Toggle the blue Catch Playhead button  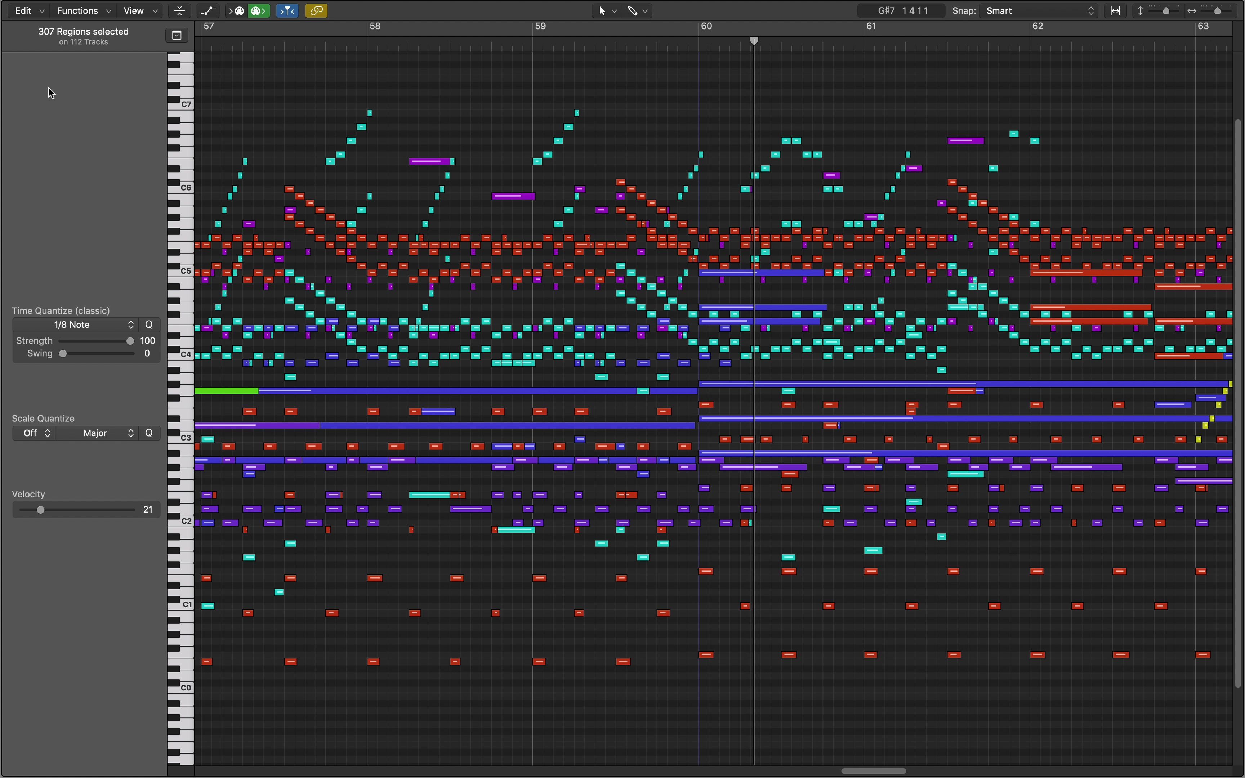coord(287,11)
